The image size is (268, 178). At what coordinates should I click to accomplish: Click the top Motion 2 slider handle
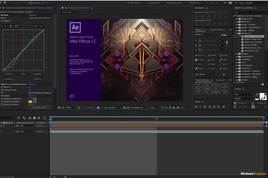pyautogui.click(x=200, y=41)
